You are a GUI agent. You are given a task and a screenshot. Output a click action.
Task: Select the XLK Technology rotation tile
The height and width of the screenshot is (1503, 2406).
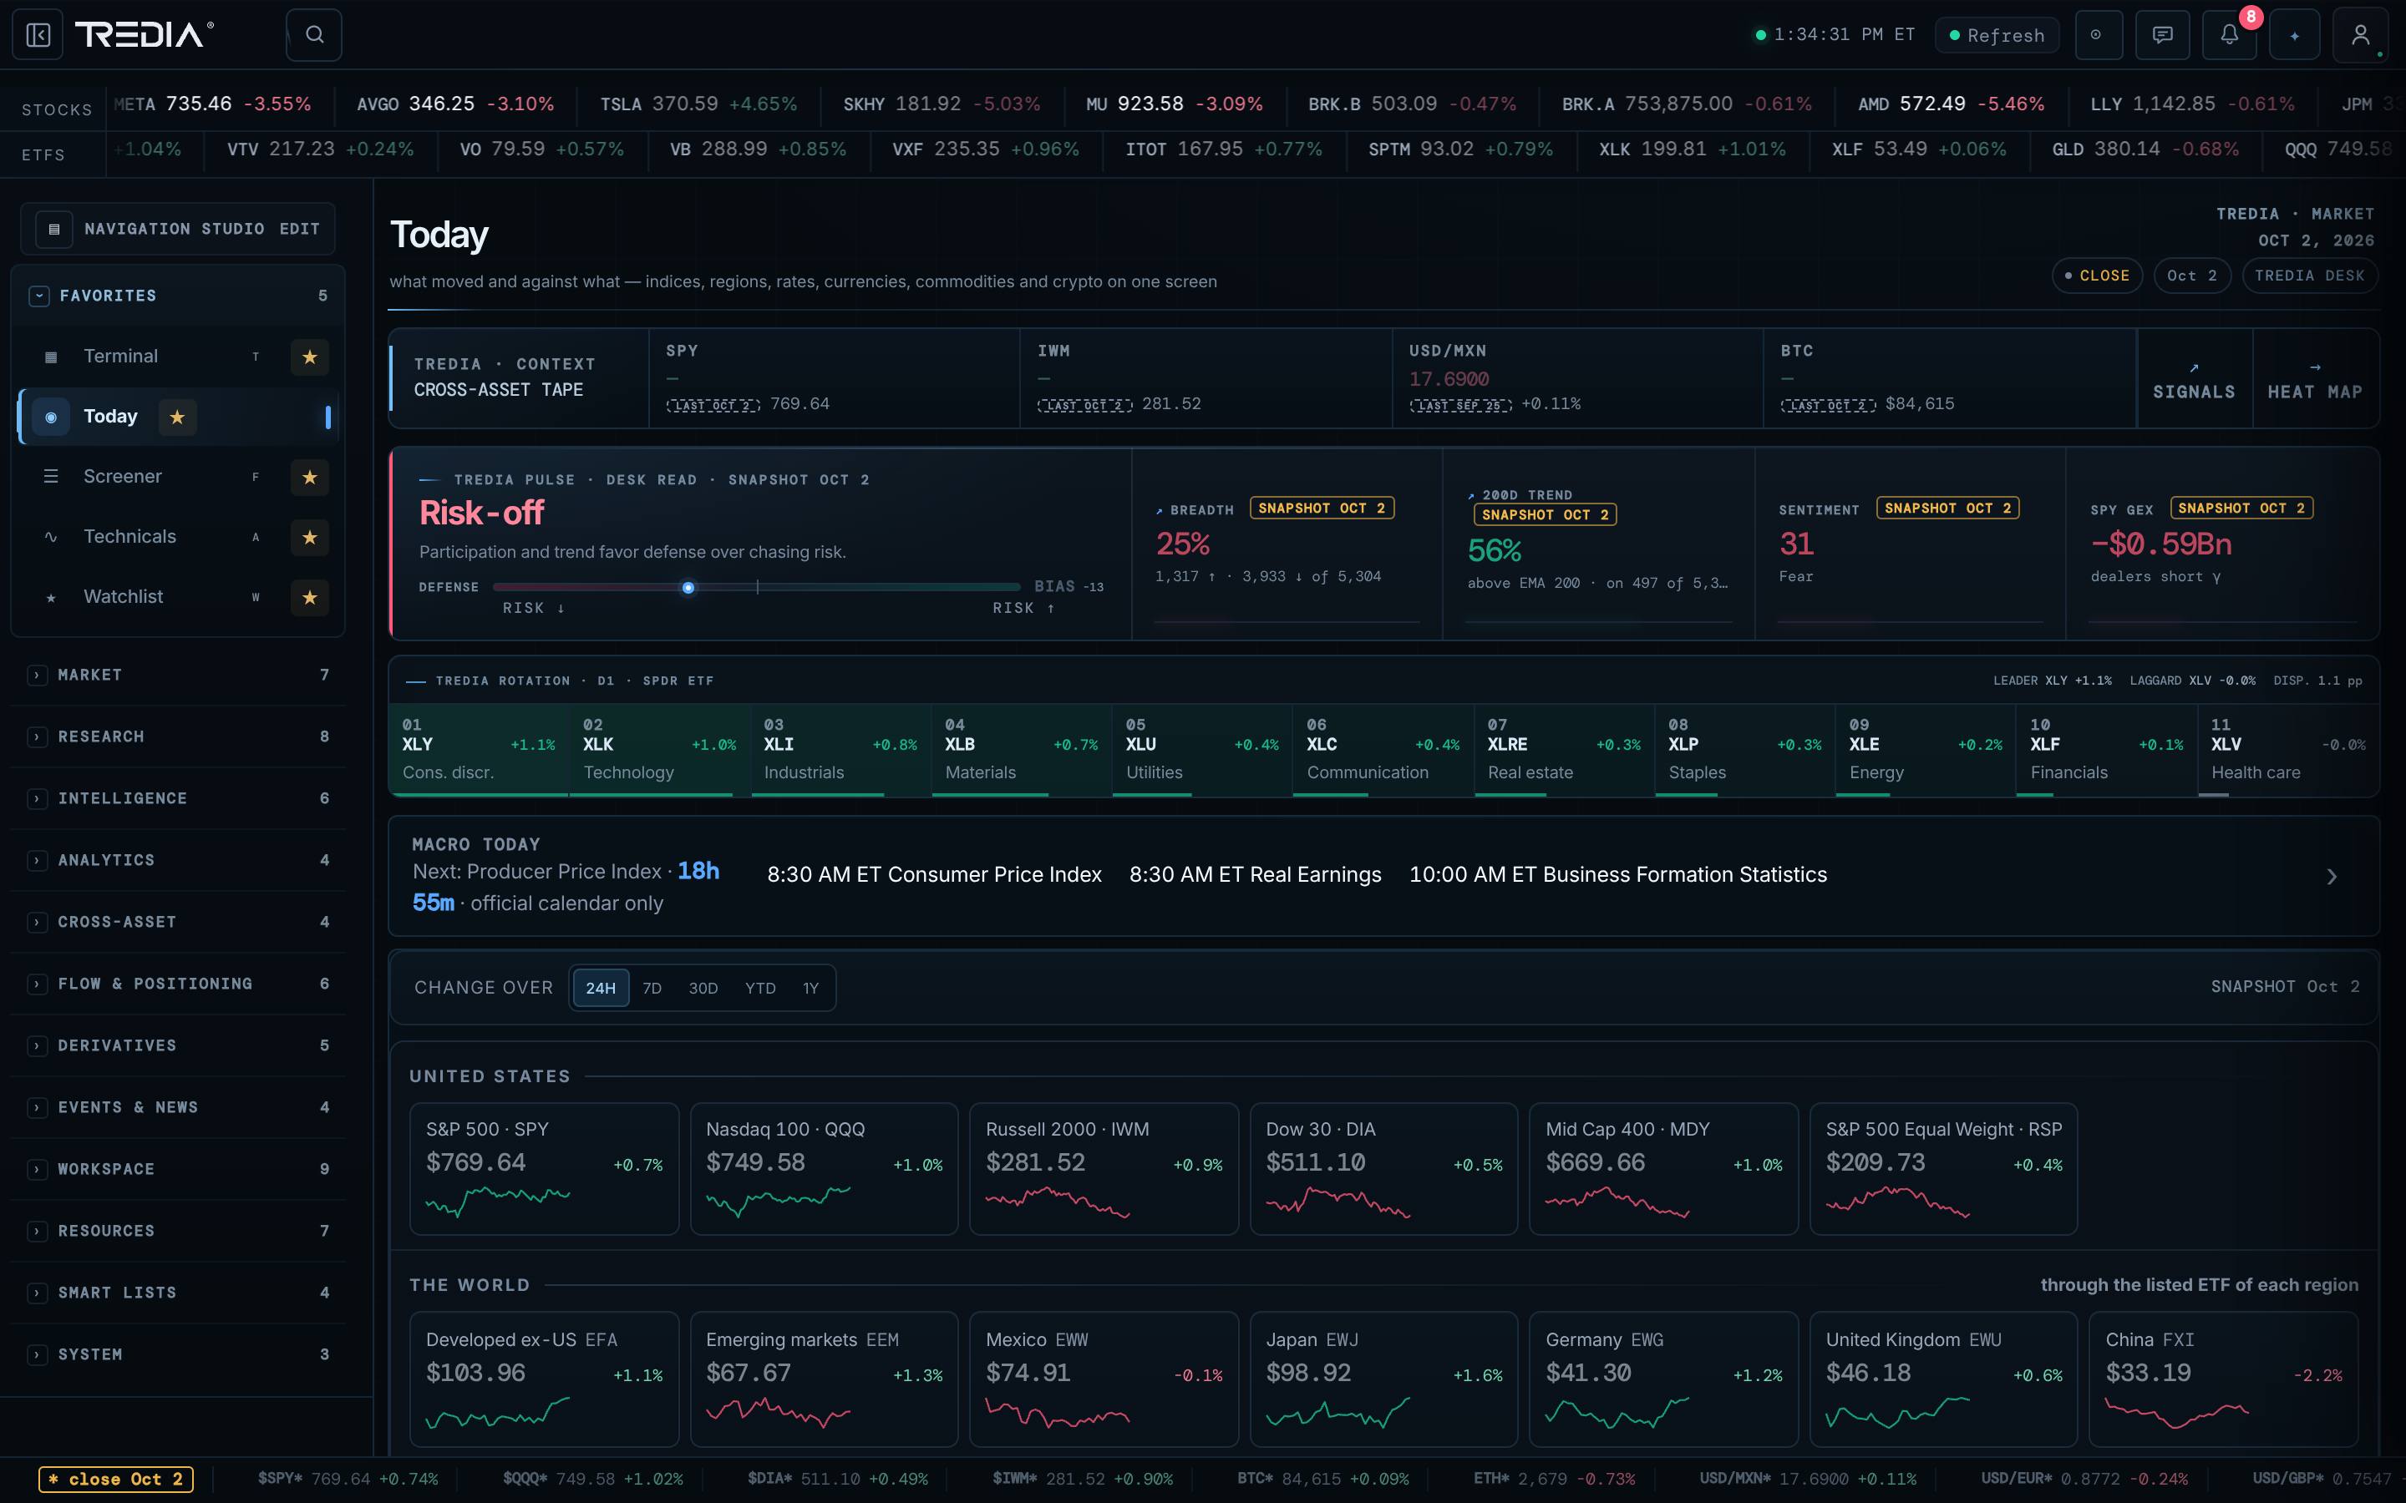(659, 751)
